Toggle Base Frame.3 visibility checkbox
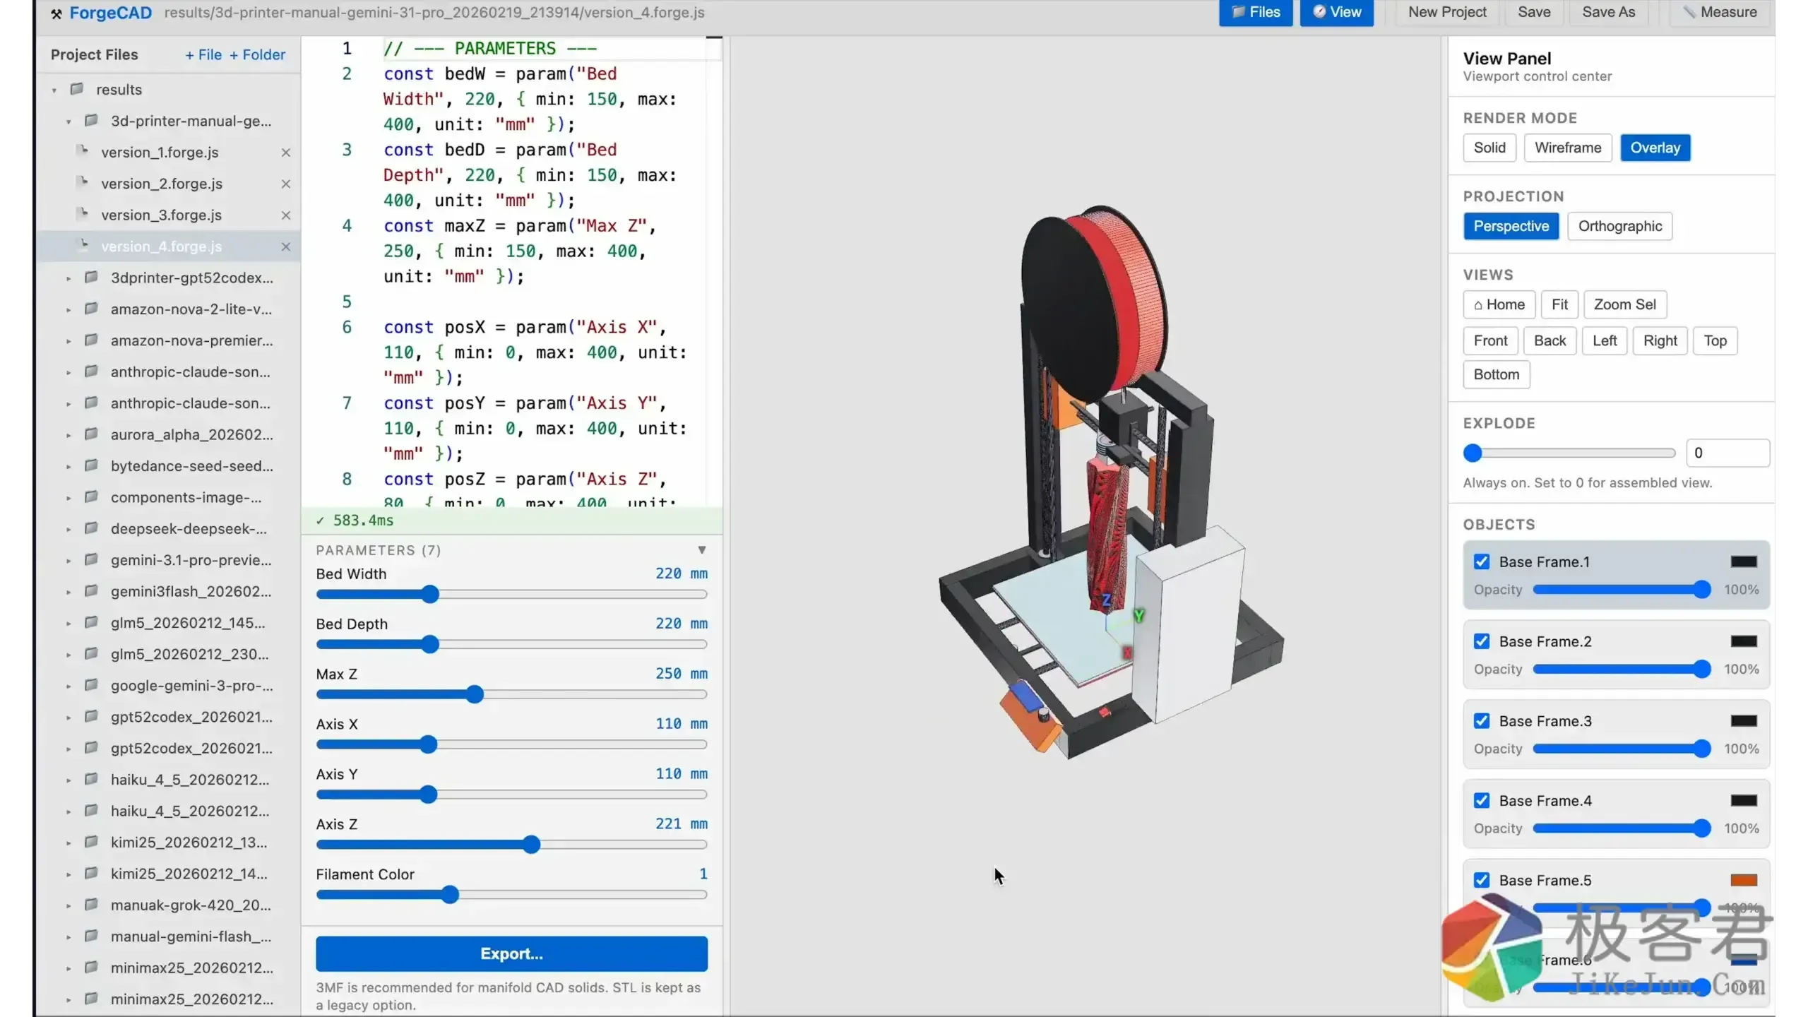Screen dimensions: 1808x1017 point(1482,721)
